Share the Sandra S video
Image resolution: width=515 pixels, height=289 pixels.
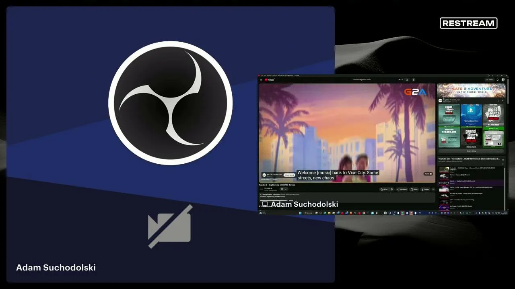(x=402, y=189)
